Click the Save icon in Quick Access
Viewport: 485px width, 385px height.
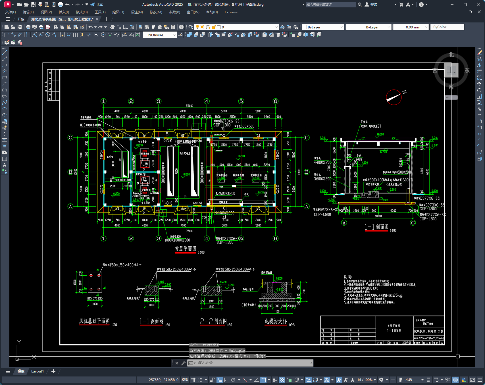tap(33, 5)
